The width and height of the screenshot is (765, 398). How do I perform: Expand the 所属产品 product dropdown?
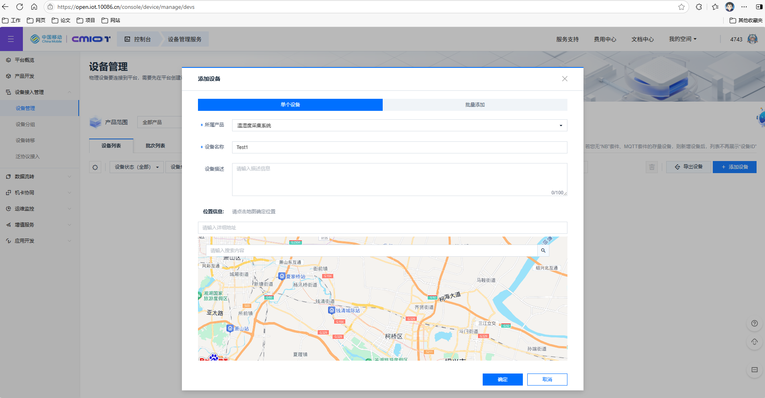(561, 125)
